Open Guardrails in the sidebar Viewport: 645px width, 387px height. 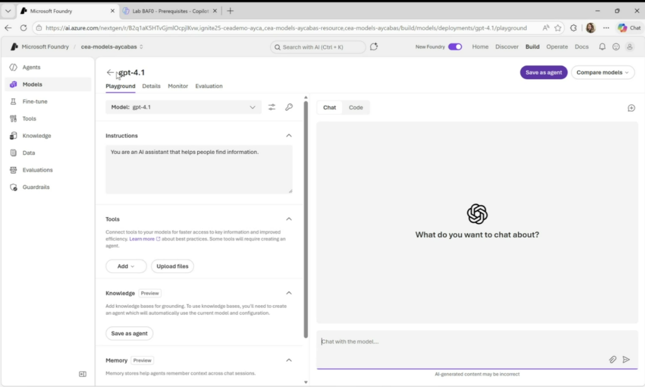pos(36,187)
